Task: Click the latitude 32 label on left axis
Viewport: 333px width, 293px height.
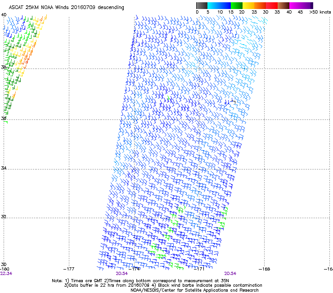Action: [4, 217]
